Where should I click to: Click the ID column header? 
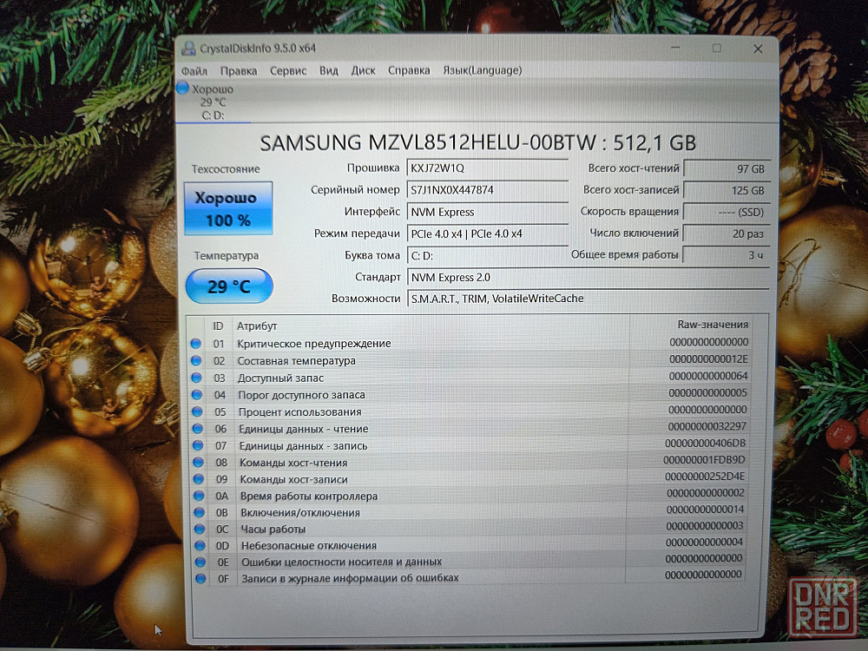click(218, 326)
